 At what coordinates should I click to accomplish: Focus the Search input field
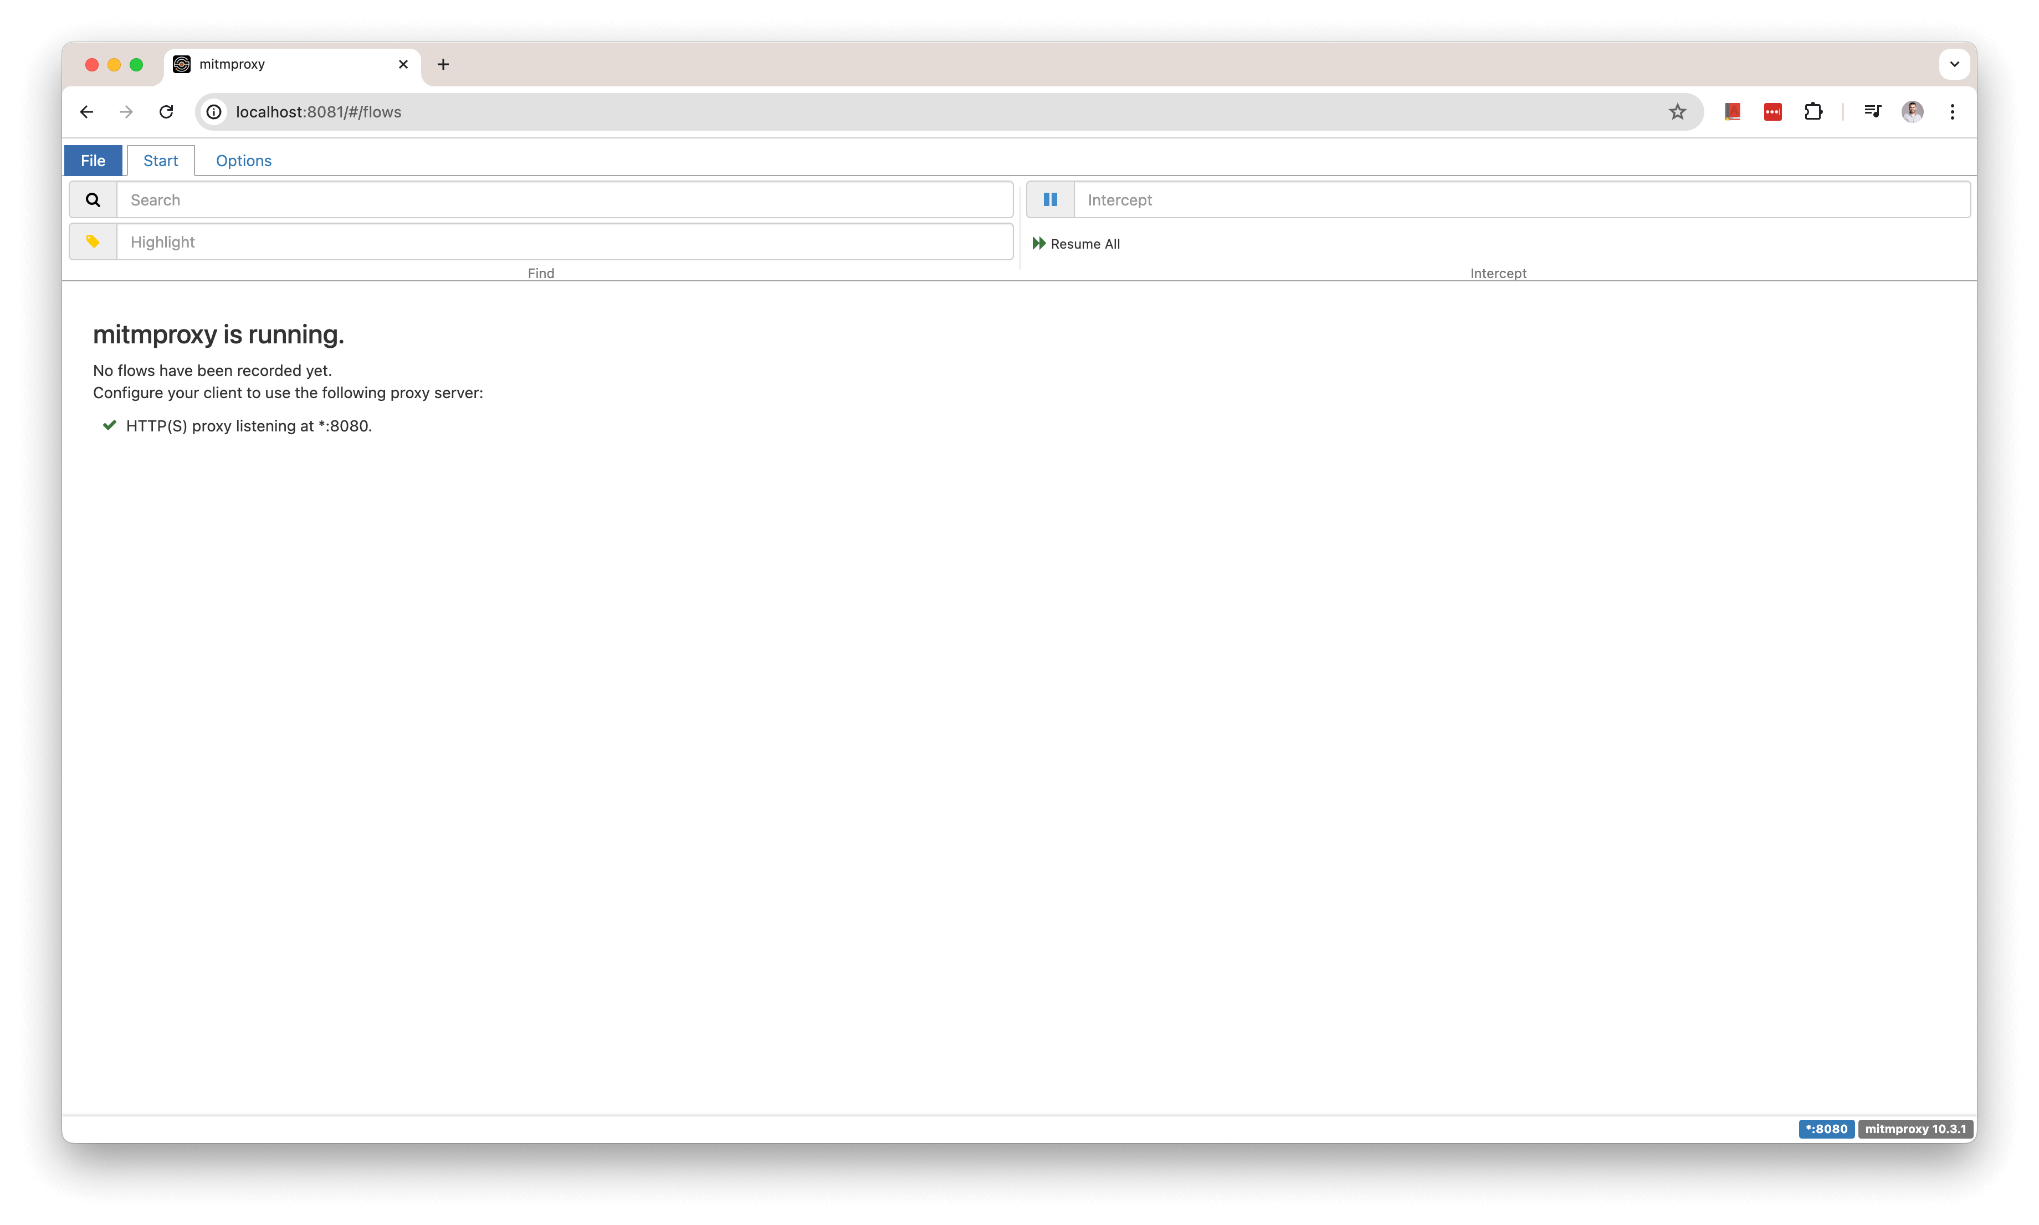click(565, 200)
